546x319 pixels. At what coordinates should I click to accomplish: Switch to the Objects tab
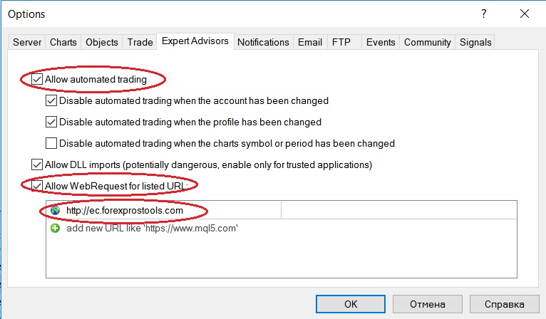pyautogui.click(x=102, y=42)
